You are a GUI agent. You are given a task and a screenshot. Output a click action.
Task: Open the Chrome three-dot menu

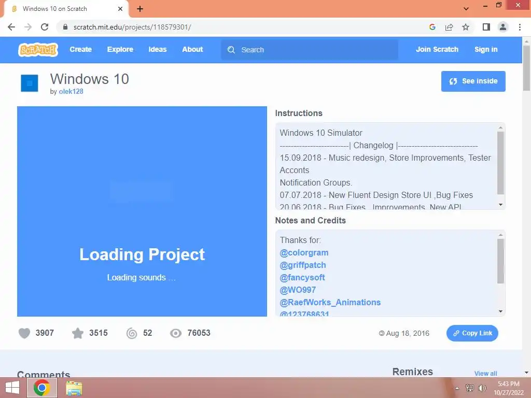click(x=520, y=27)
